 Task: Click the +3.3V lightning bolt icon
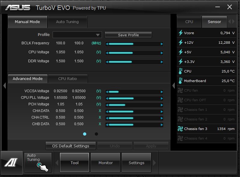[181, 62]
